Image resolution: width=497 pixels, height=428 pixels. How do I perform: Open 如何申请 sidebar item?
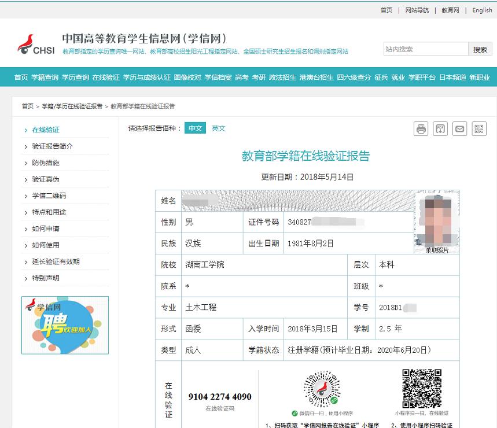pyautogui.click(x=46, y=228)
